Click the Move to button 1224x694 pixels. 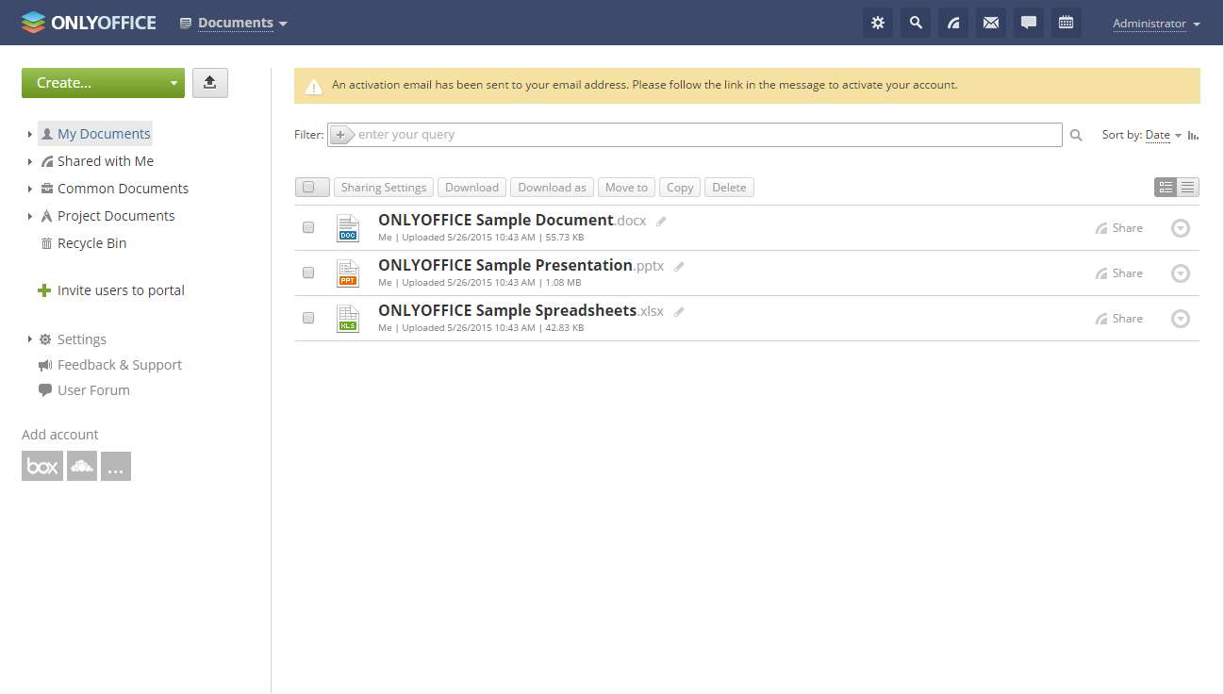pos(626,188)
